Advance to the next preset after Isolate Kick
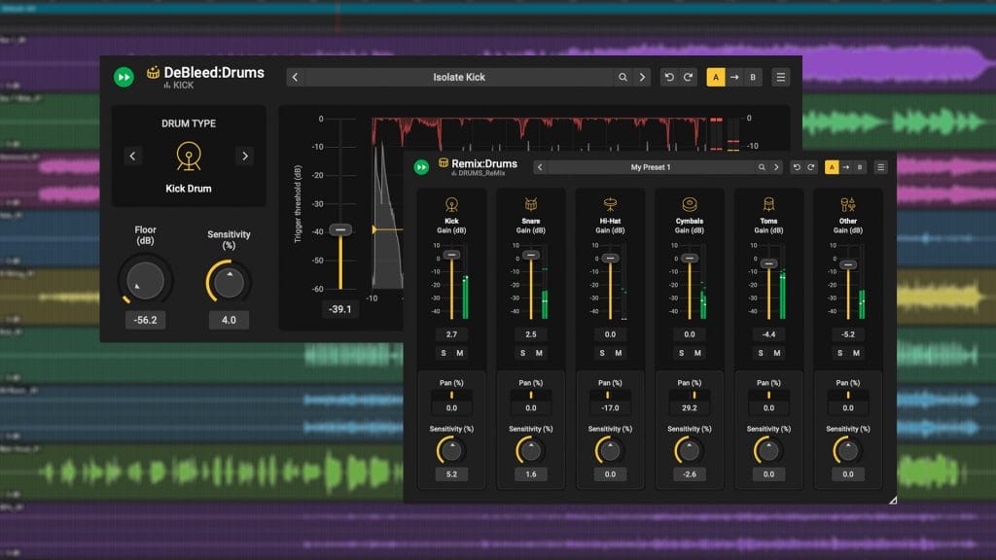 (x=642, y=77)
